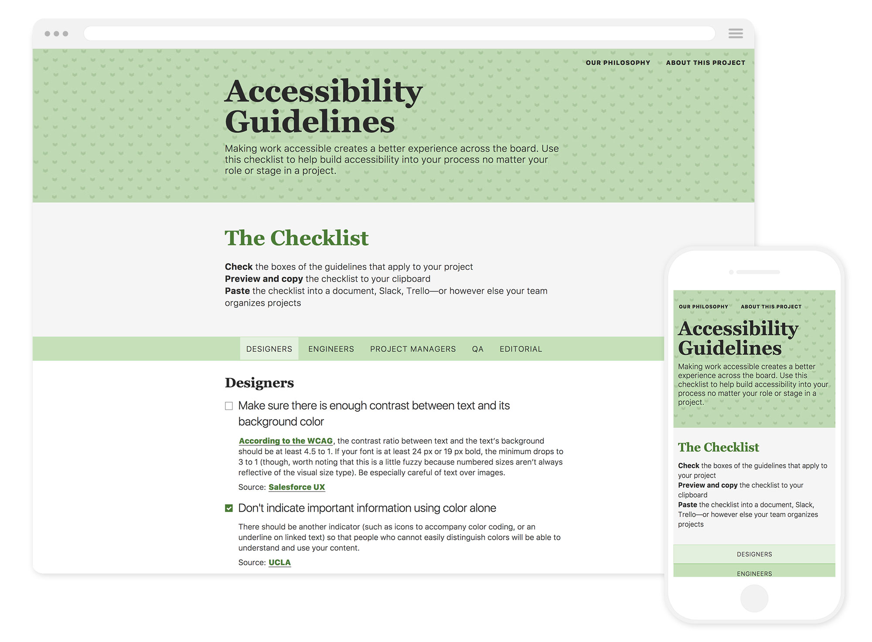Click the mobile DESIGNERS section
Viewport: 872px width, 642px height.
click(756, 554)
